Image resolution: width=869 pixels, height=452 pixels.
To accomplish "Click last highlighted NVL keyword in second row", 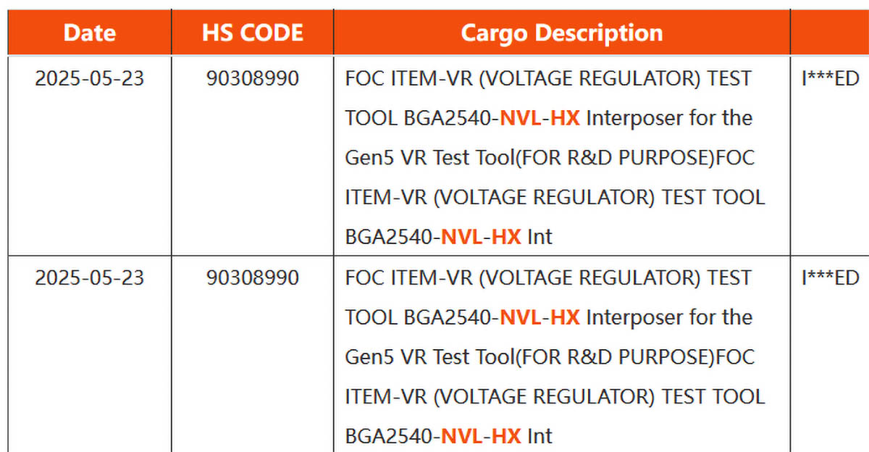I will 462,436.
